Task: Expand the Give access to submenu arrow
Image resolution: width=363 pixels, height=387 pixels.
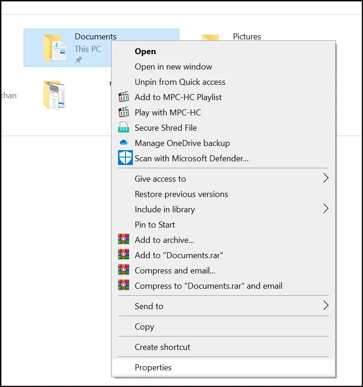Action: tap(326, 178)
